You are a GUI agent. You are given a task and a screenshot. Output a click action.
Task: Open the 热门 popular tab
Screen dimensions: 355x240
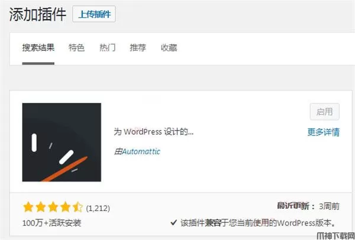coord(107,48)
